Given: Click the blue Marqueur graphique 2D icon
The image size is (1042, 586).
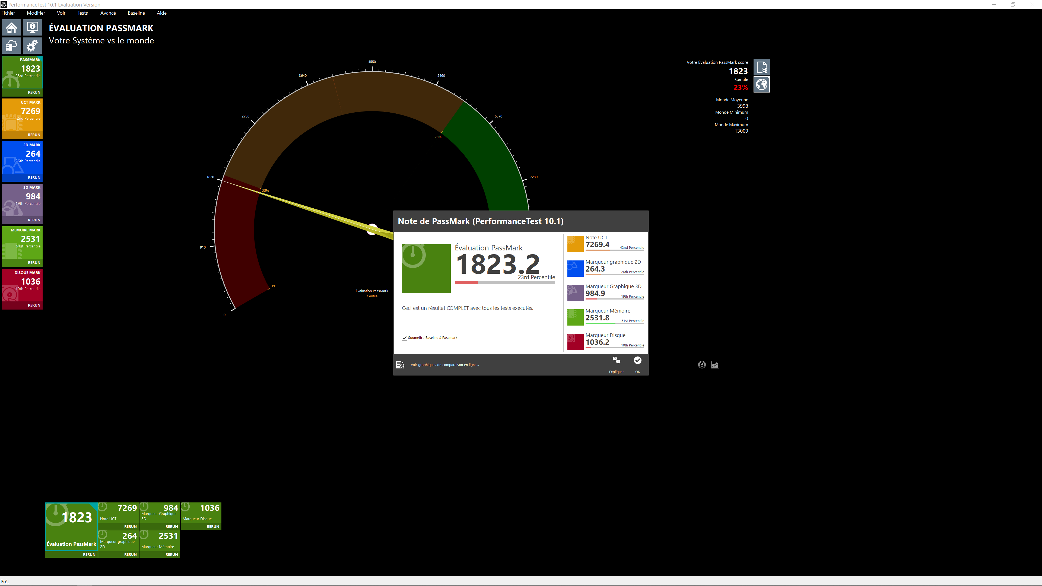Looking at the screenshot, I should 575,269.
